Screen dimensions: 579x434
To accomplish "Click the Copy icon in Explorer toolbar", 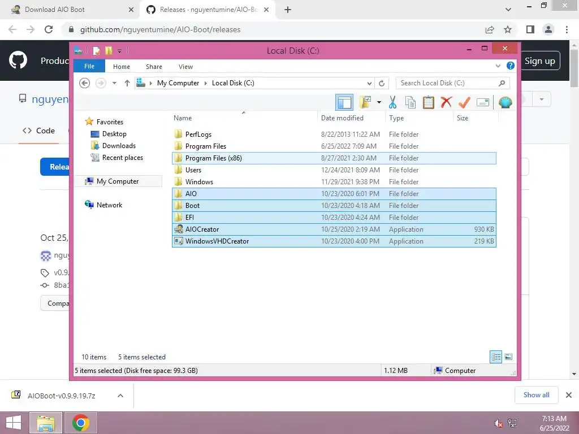I will (x=411, y=102).
